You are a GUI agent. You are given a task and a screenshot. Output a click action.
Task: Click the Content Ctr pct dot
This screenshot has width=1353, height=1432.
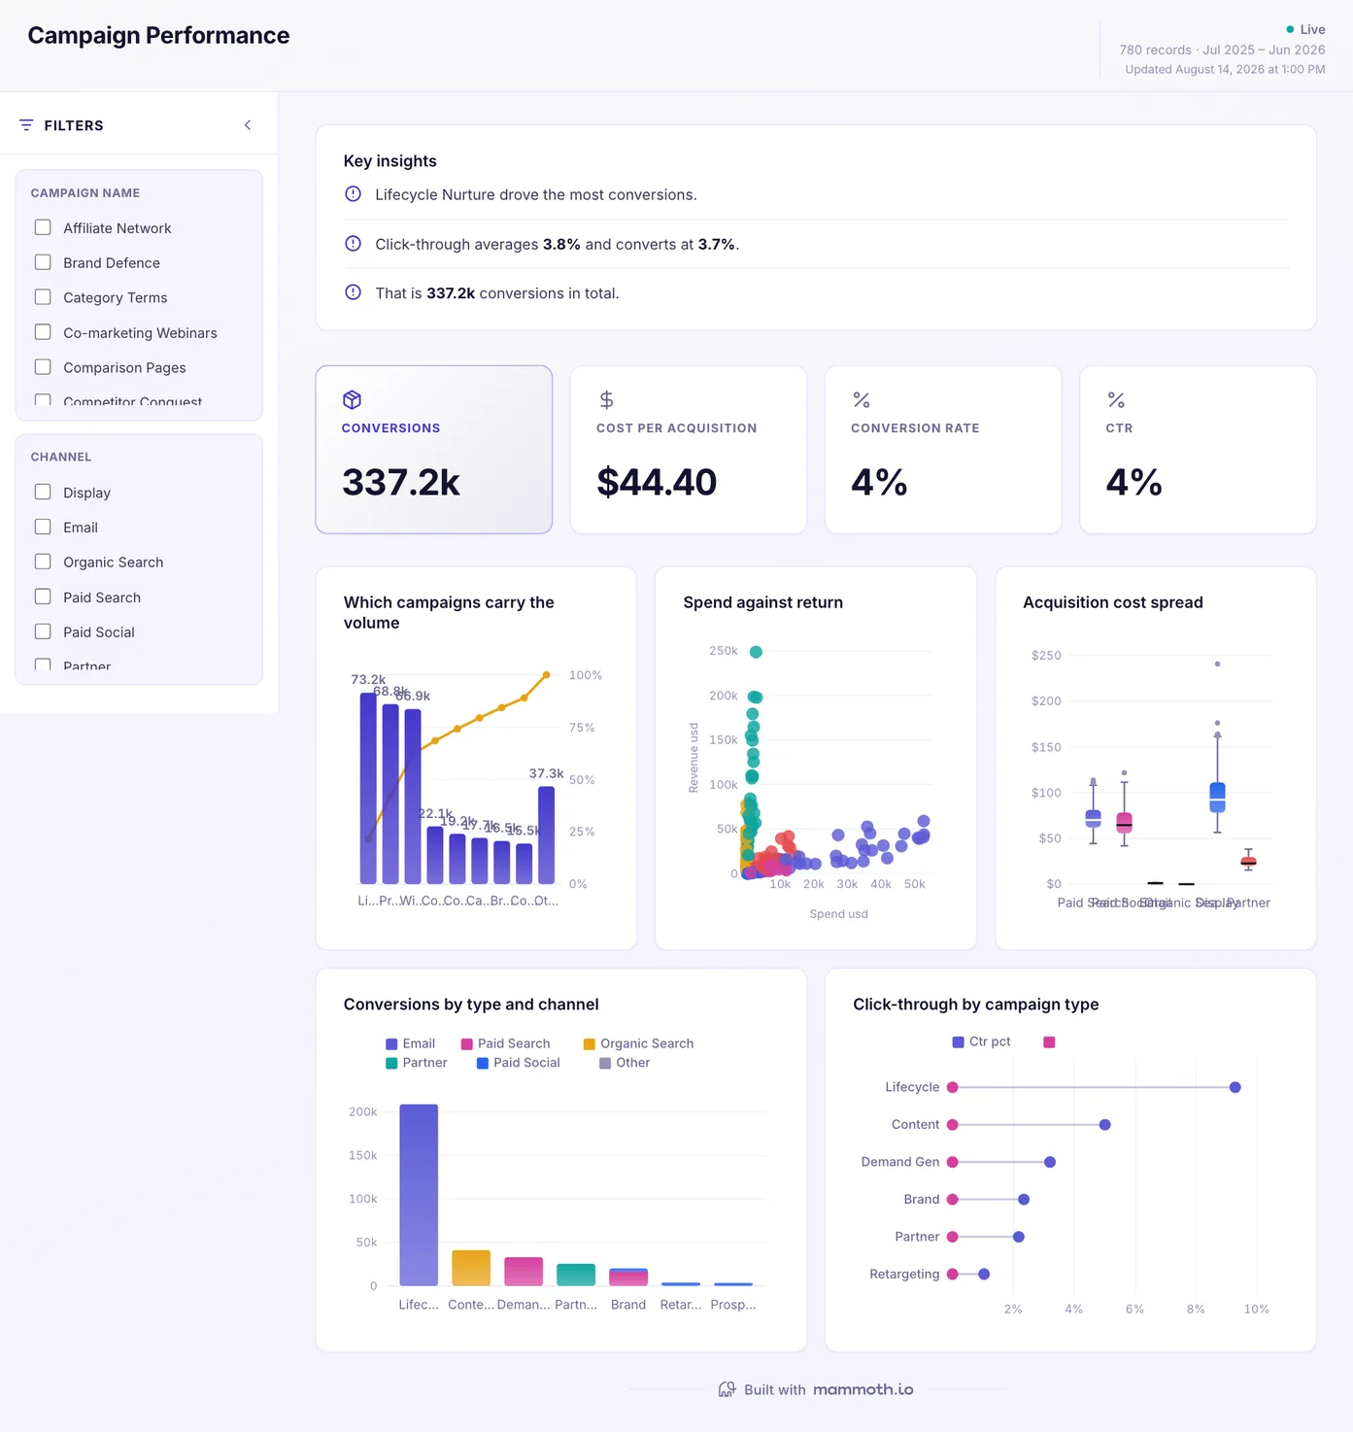pos(1104,1125)
